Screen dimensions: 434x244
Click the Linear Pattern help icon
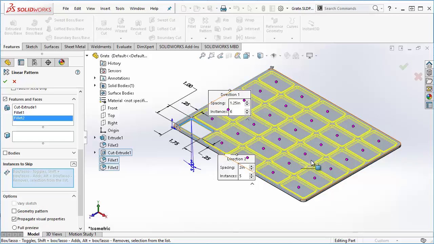pyautogui.click(x=78, y=72)
